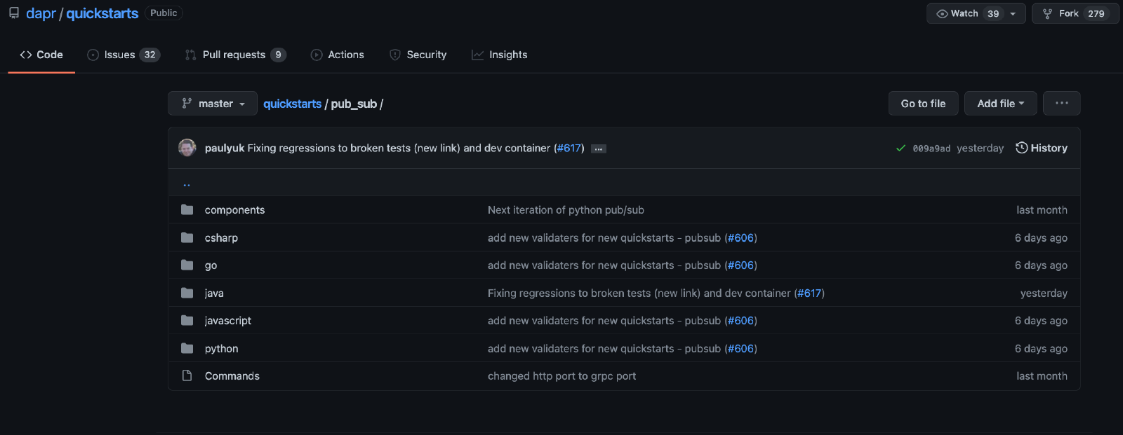1123x435 pixels.
Task: Open the Actions tab
Action: click(x=338, y=55)
